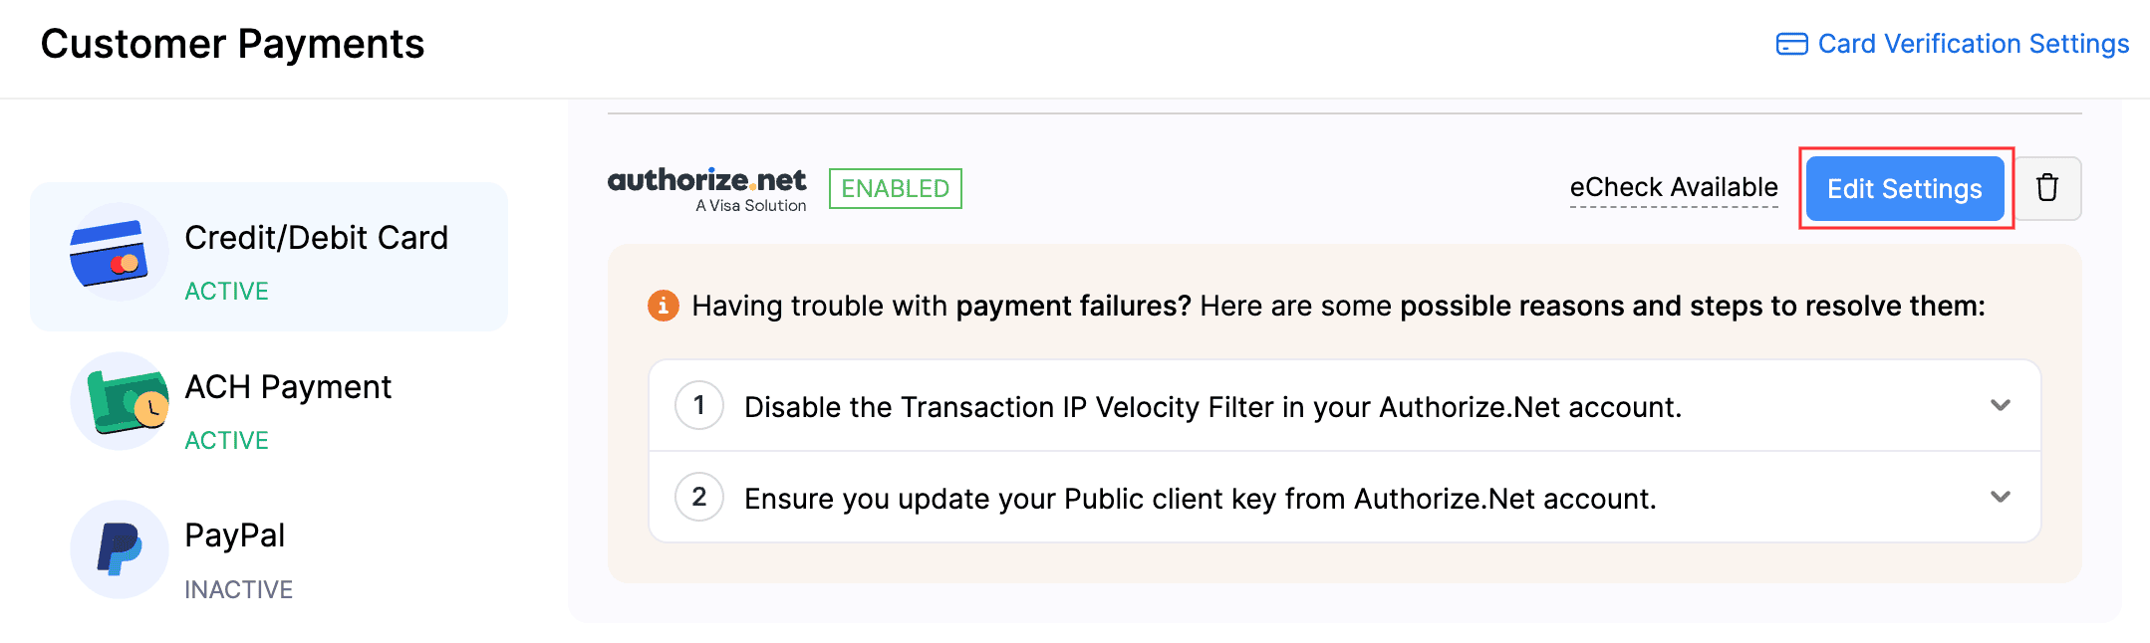This screenshot has height=643, width=2150.
Task: Click the card icon beside Card Verification Settings
Action: coord(1791,45)
